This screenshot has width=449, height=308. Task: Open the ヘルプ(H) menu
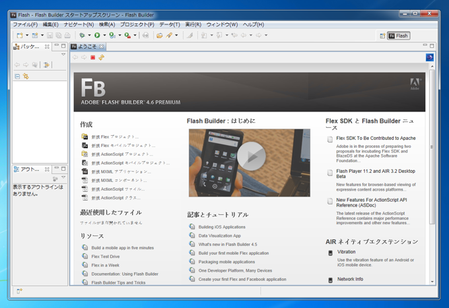pos(254,24)
